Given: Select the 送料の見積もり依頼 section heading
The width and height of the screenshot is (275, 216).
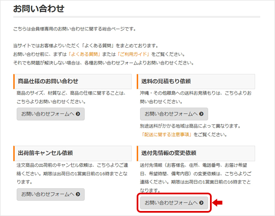Looking at the screenshot, I should coord(165,81).
